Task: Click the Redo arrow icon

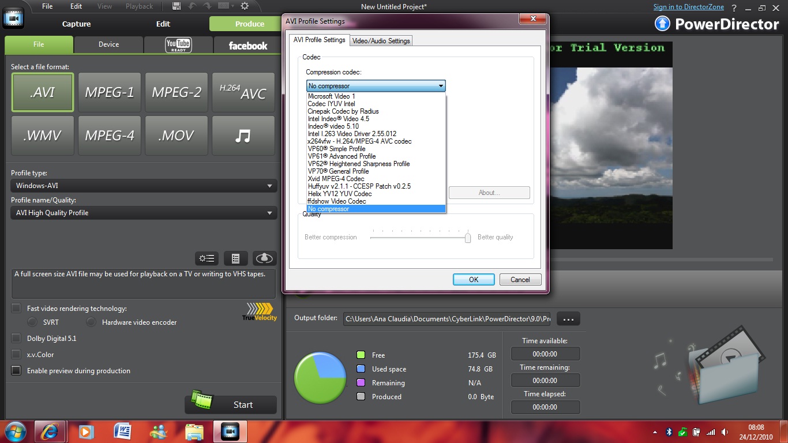Action: point(207,6)
